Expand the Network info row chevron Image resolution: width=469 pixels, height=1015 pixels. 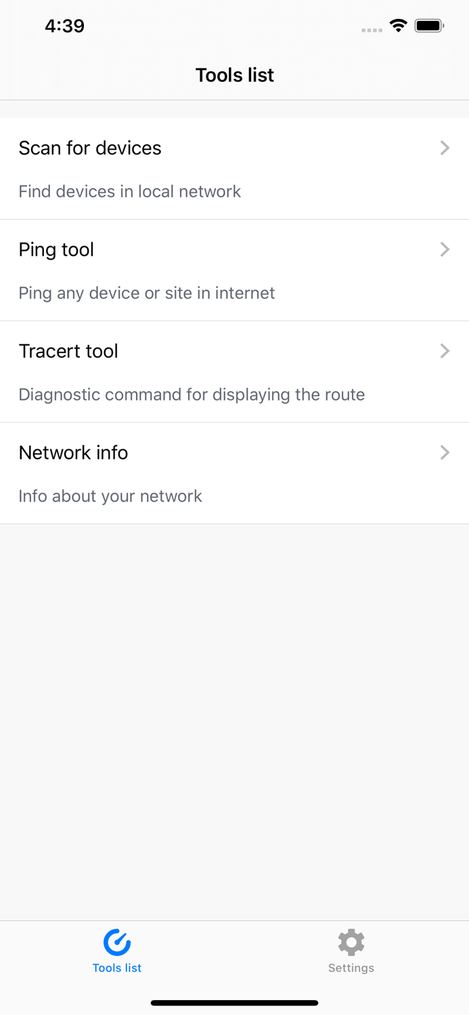[445, 452]
